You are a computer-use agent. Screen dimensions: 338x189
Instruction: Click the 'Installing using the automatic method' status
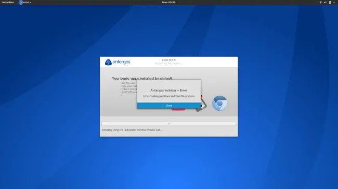[132, 130]
